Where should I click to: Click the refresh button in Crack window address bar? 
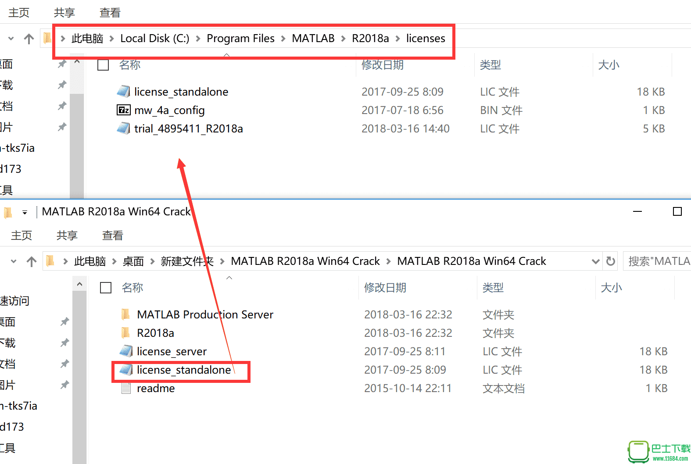(610, 261)
